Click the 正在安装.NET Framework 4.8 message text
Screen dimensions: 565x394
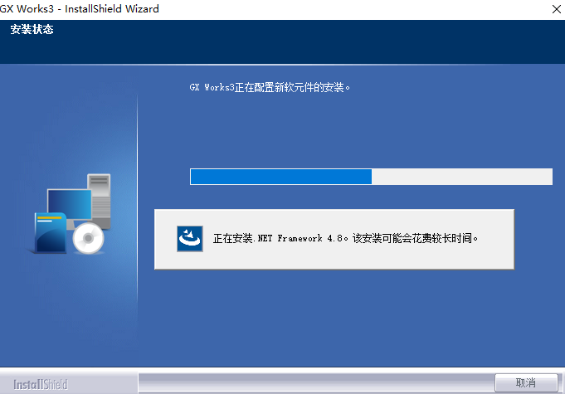pos(280,239)
